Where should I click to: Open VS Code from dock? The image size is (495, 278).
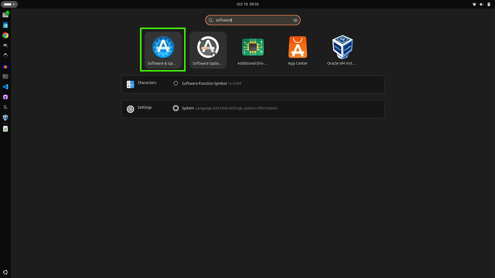click(5, 86)
